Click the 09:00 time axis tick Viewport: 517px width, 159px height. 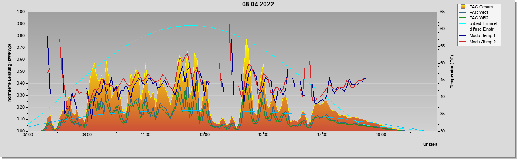pyautogui.click(x=87, y=134)
